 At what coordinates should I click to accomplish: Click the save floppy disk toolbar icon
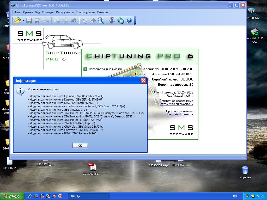(x=29, y=21)
